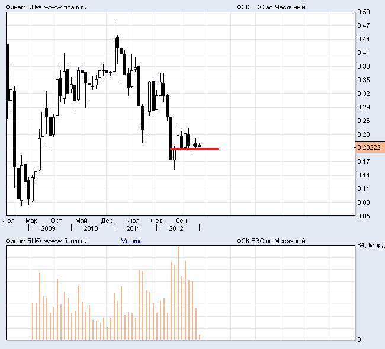Viewport: 385px width, 349px height.
Task: Select the 0,38 price axis label
Action: click(x=364, y=66)
